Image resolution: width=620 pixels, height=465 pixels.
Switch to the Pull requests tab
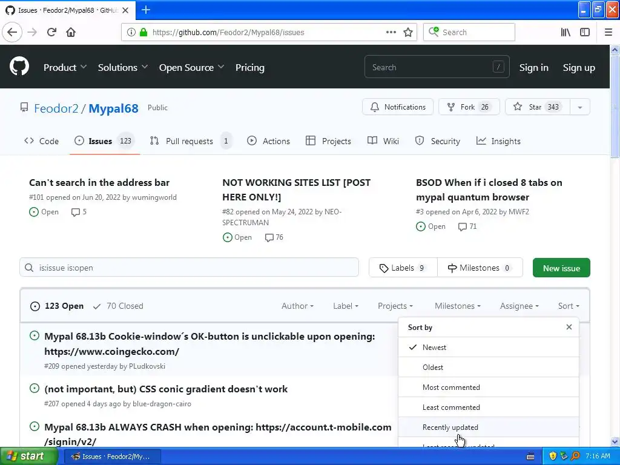click(x=191, y=141)
